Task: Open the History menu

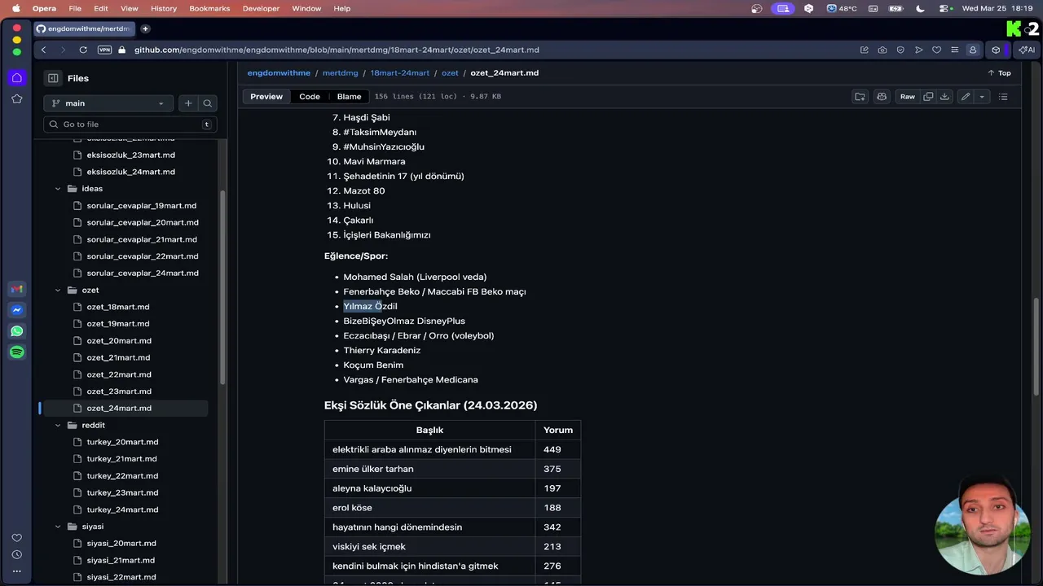Action: coord(164,8)
